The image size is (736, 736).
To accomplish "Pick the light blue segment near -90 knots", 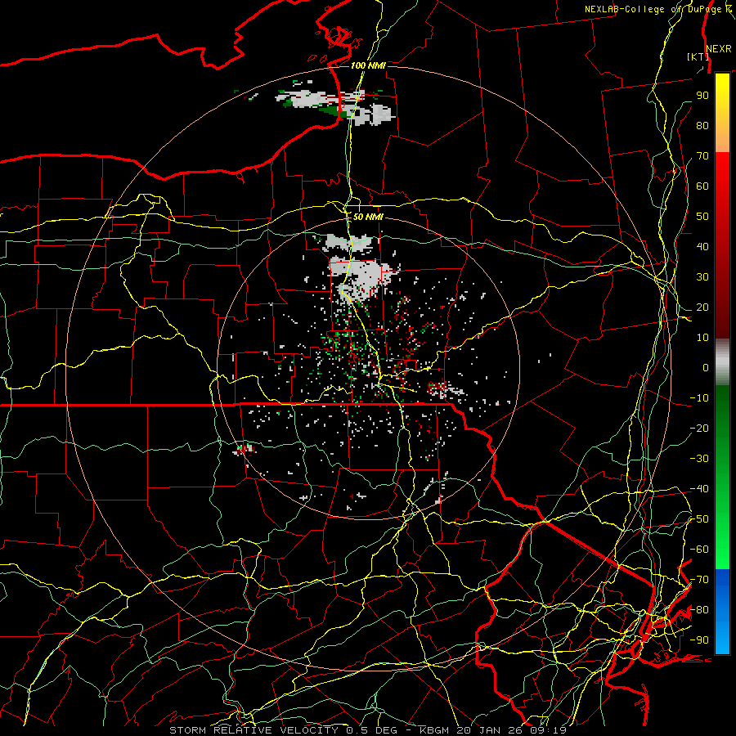I will point(722,636).
